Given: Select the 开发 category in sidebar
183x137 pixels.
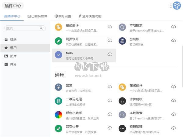Looking at the screenshot, I should pos(25,64).
